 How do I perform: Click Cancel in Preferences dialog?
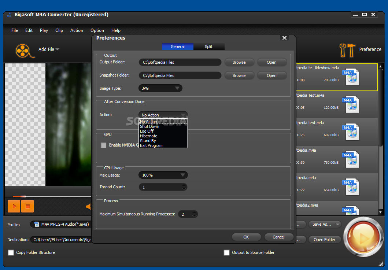[278, 237]
